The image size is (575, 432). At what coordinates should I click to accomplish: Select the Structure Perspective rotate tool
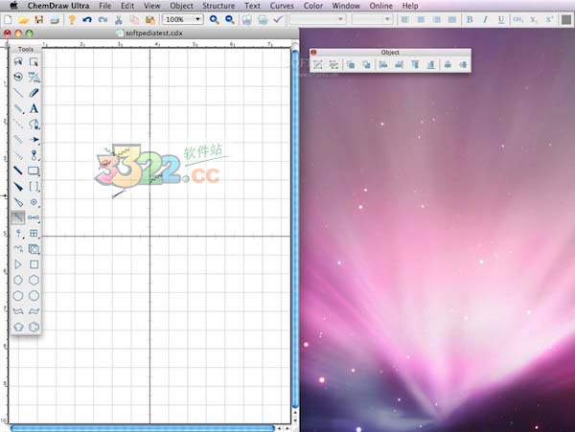[x=18, y=77]
